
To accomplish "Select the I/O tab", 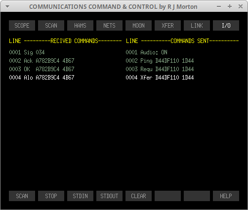I will click(226, 26).
